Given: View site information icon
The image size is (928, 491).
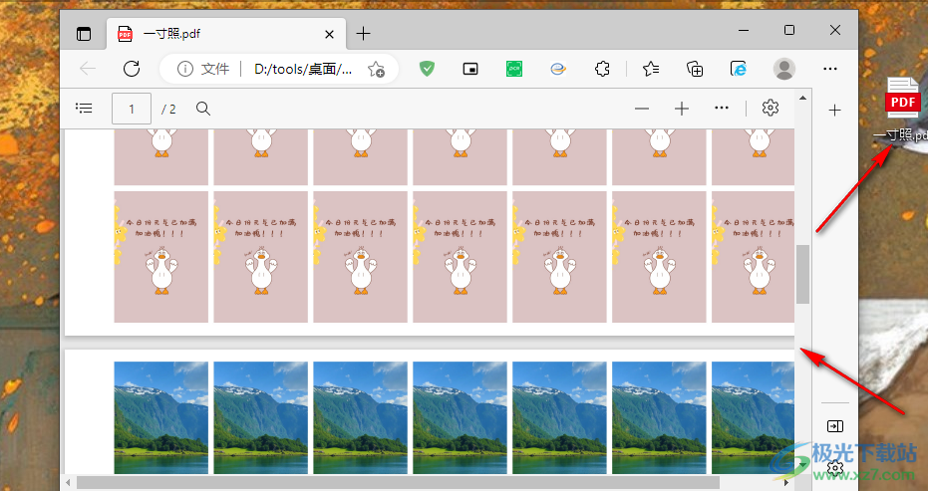Looking at the screenshot, I should (185, 69).
